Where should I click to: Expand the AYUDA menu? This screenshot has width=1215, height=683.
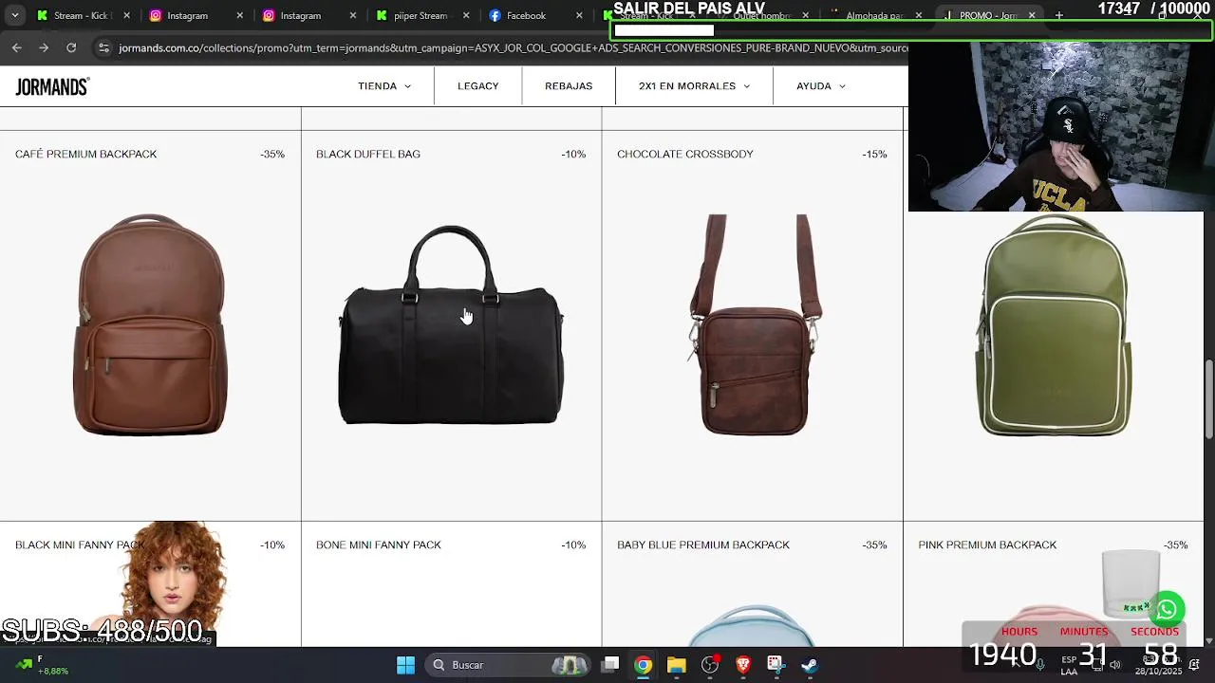pos(820,86)
